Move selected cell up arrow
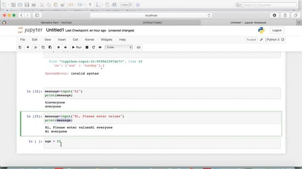This screenshot has width=302, height=169. tap(59, 47)
